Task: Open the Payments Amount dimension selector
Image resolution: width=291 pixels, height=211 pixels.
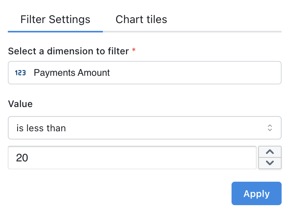Action: 144,73
